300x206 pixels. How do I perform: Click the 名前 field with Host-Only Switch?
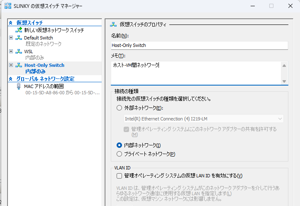199,45
